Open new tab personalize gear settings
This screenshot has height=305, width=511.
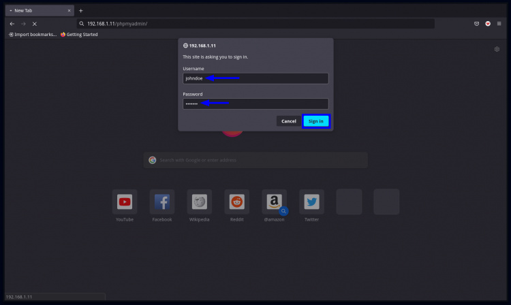497,50
